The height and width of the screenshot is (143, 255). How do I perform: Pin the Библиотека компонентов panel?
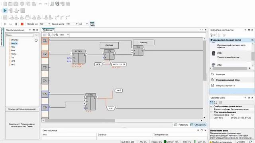[245, 30]
